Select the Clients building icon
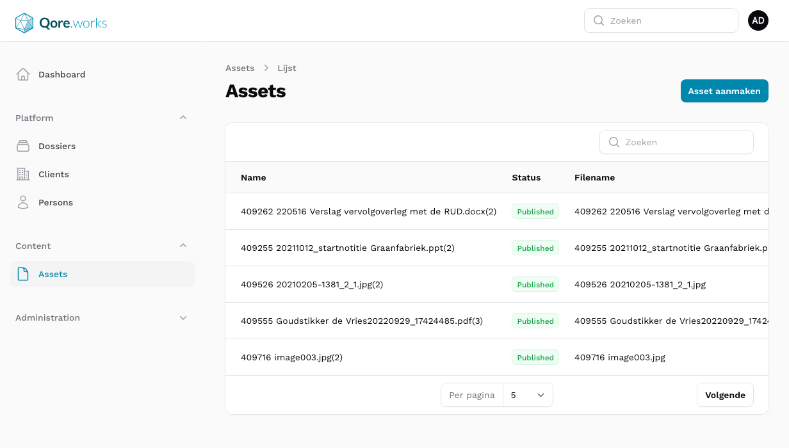 click(x=22, y=174)
